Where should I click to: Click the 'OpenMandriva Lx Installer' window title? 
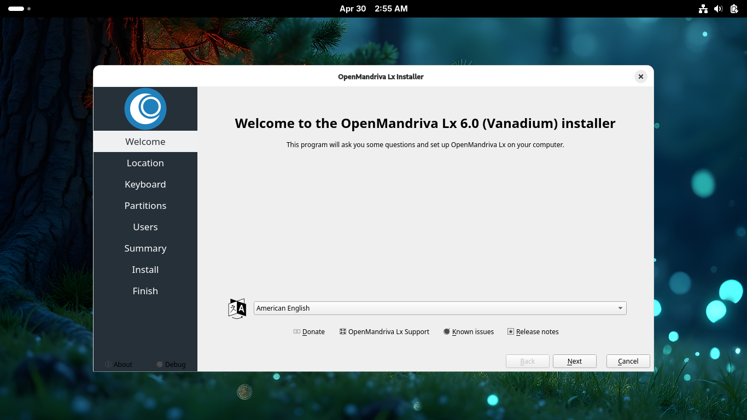click(381, 77)
